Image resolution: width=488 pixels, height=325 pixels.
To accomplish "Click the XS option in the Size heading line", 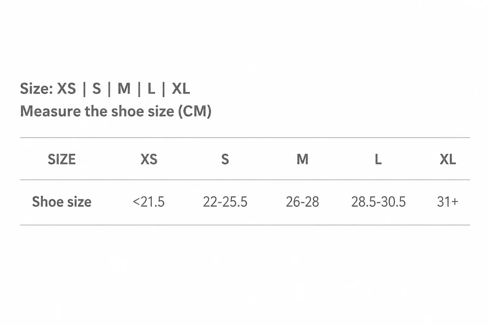I will click(66, 89).
